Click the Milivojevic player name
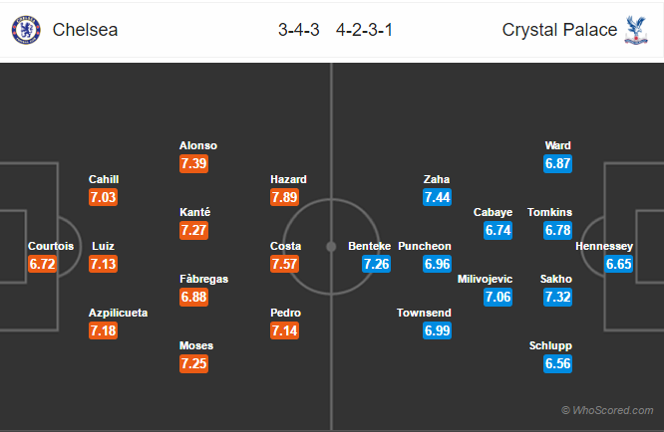Image resolution: width=664 pixels, height=432 pixels. click(x=485, y=279)
